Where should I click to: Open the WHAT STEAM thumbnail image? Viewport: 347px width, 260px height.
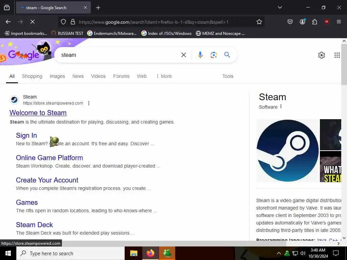(x=331, y=167)
